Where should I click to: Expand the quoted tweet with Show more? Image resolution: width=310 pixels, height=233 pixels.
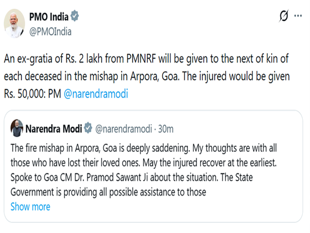tap(30, 206)
